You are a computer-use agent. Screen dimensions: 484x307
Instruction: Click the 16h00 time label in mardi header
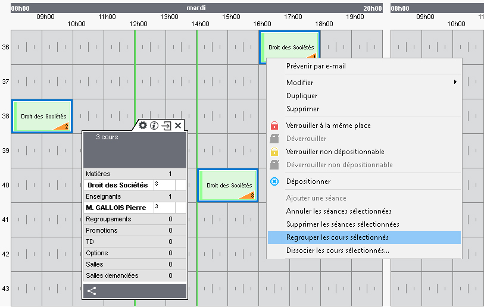(262, 24)
